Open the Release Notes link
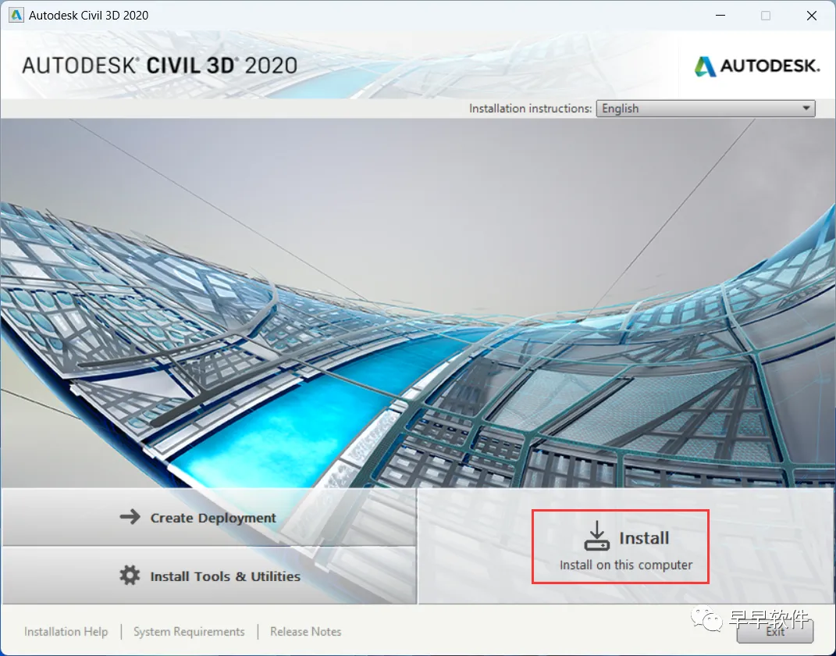 (305, 632)
